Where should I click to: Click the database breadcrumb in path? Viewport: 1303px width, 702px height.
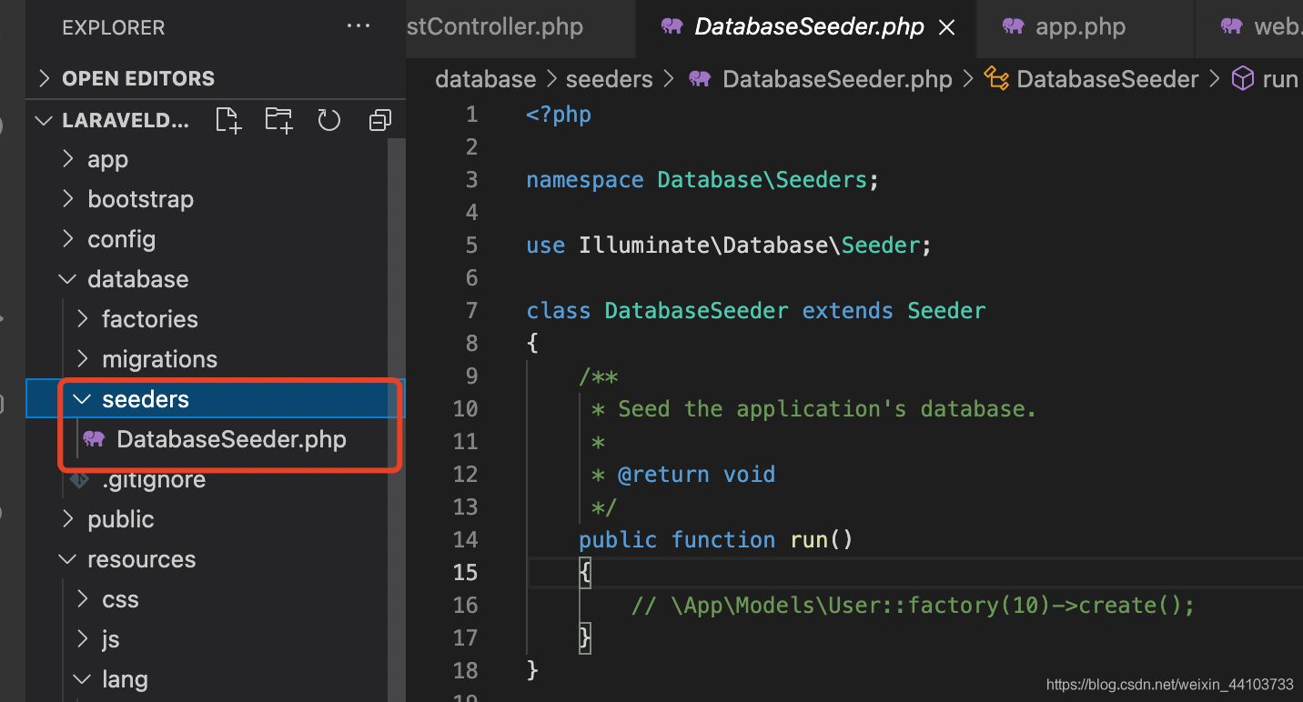tap(485, 79)
